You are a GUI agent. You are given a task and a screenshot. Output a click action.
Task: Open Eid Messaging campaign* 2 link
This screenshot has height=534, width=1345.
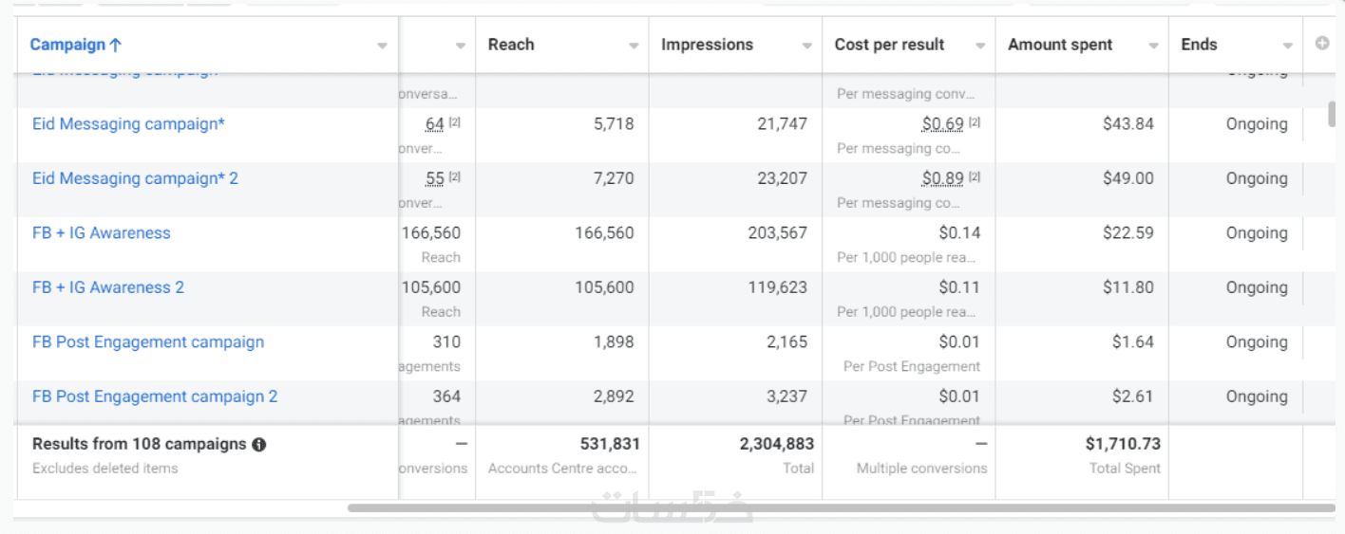[x=135, y=178]
